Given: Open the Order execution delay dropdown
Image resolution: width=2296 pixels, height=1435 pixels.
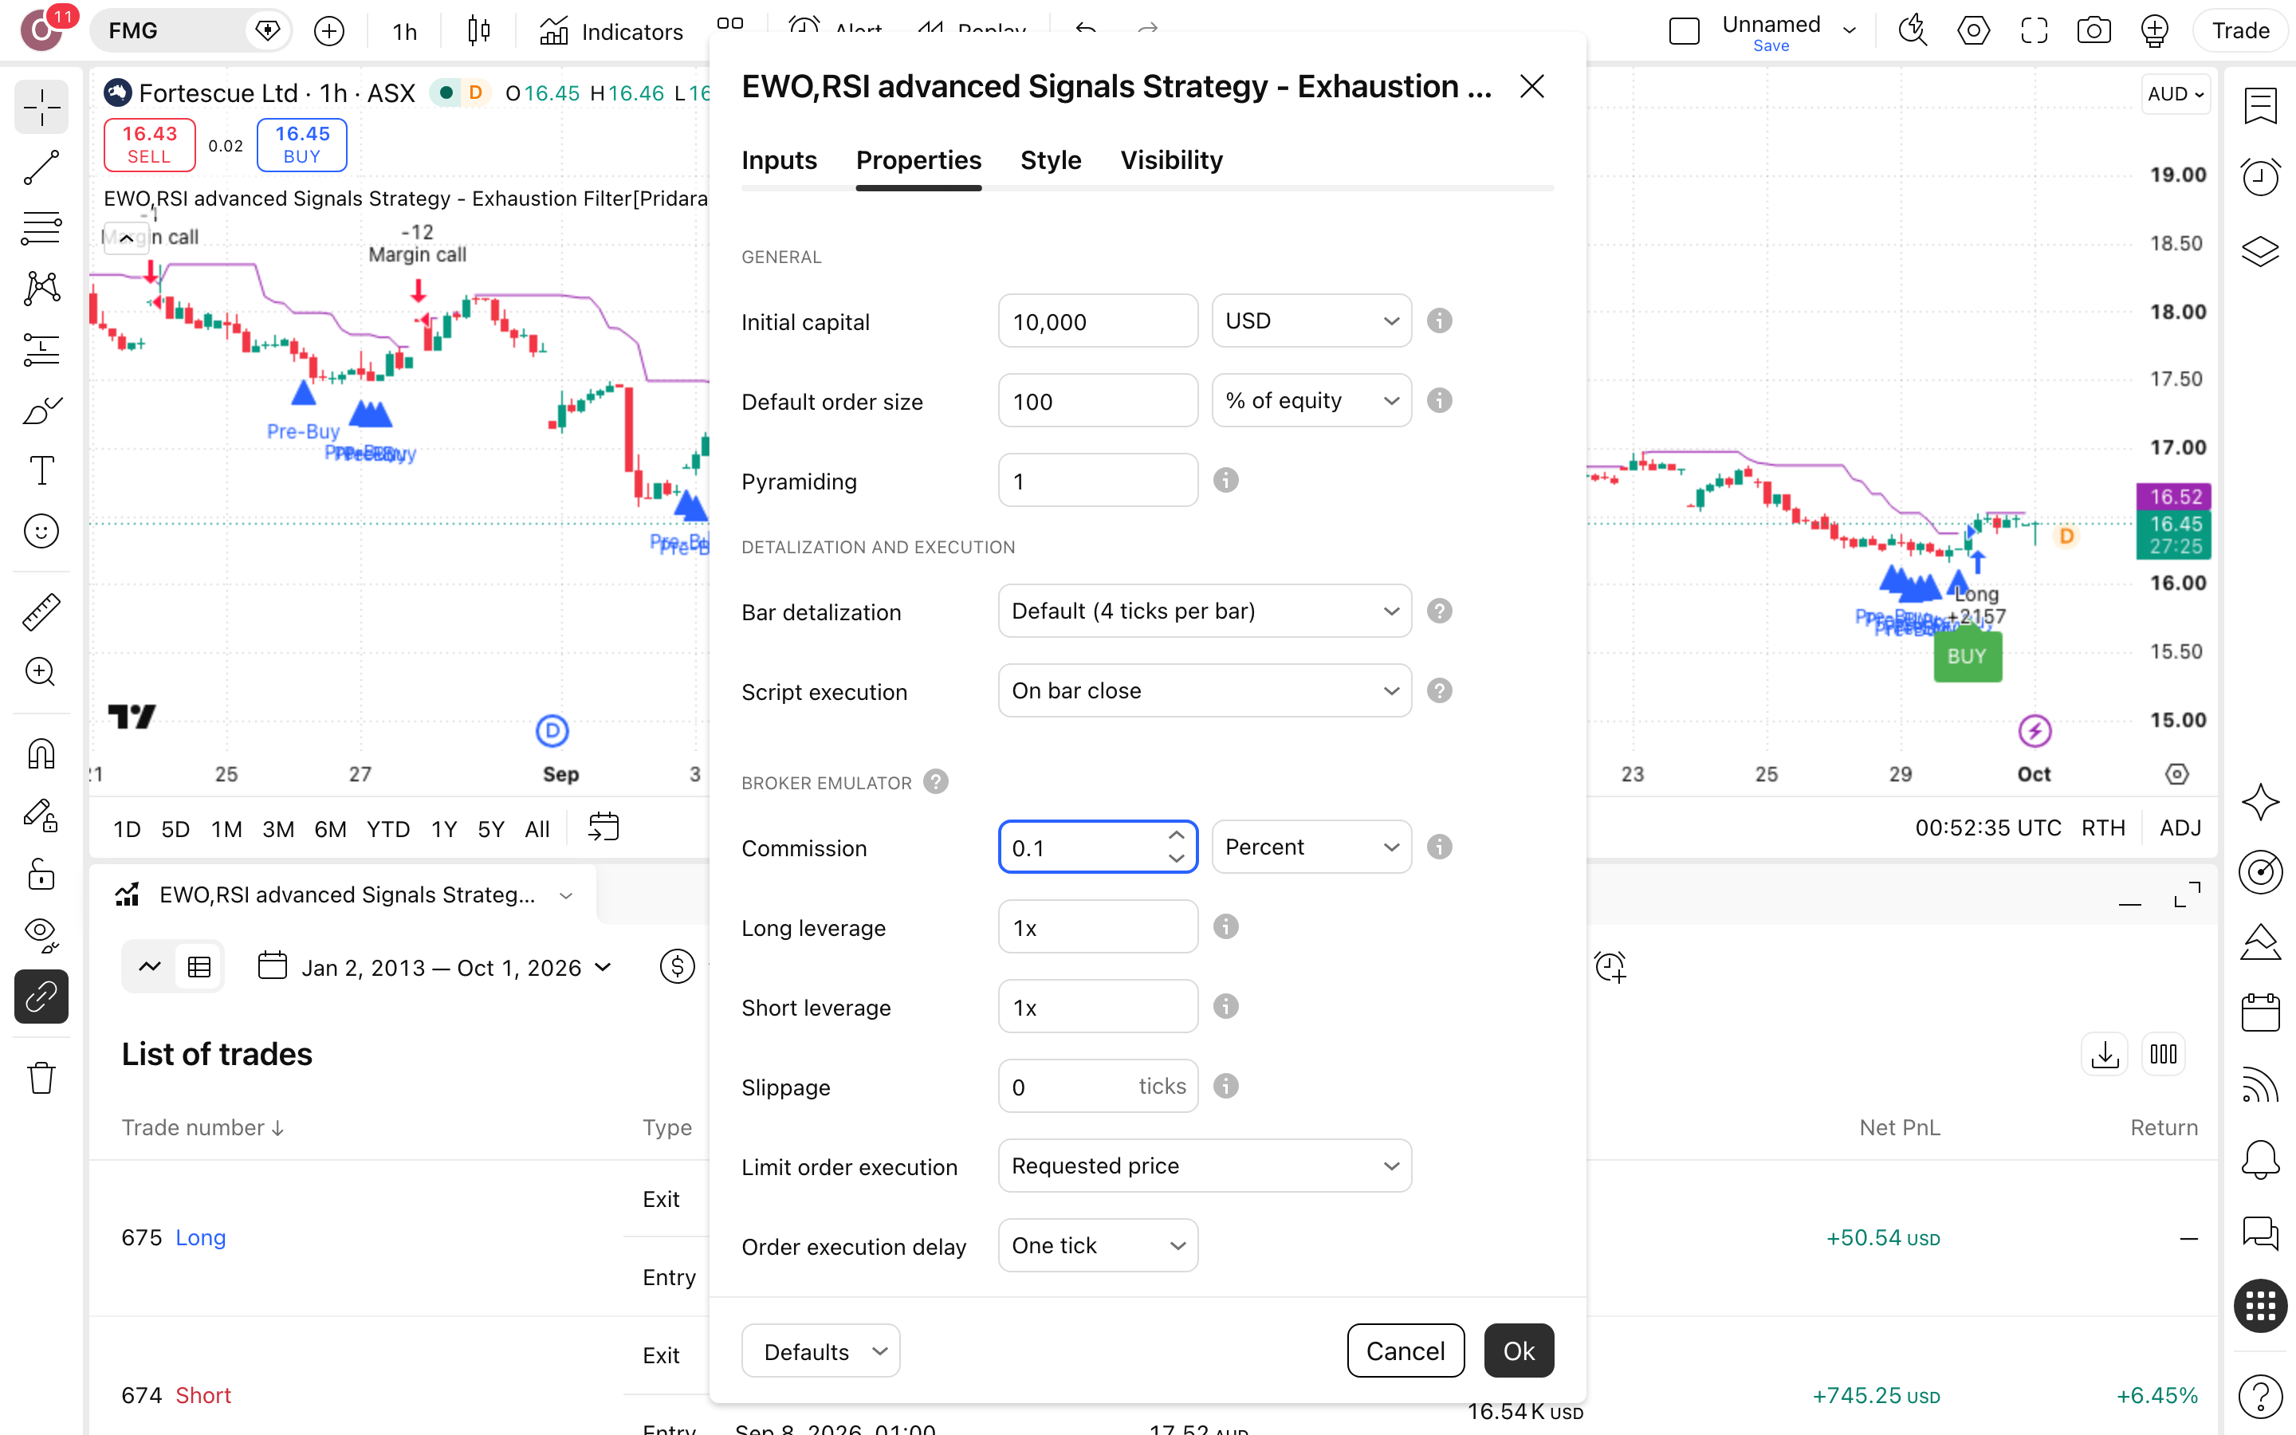Looking at the screenshot, I should tap(1098, 1245).
